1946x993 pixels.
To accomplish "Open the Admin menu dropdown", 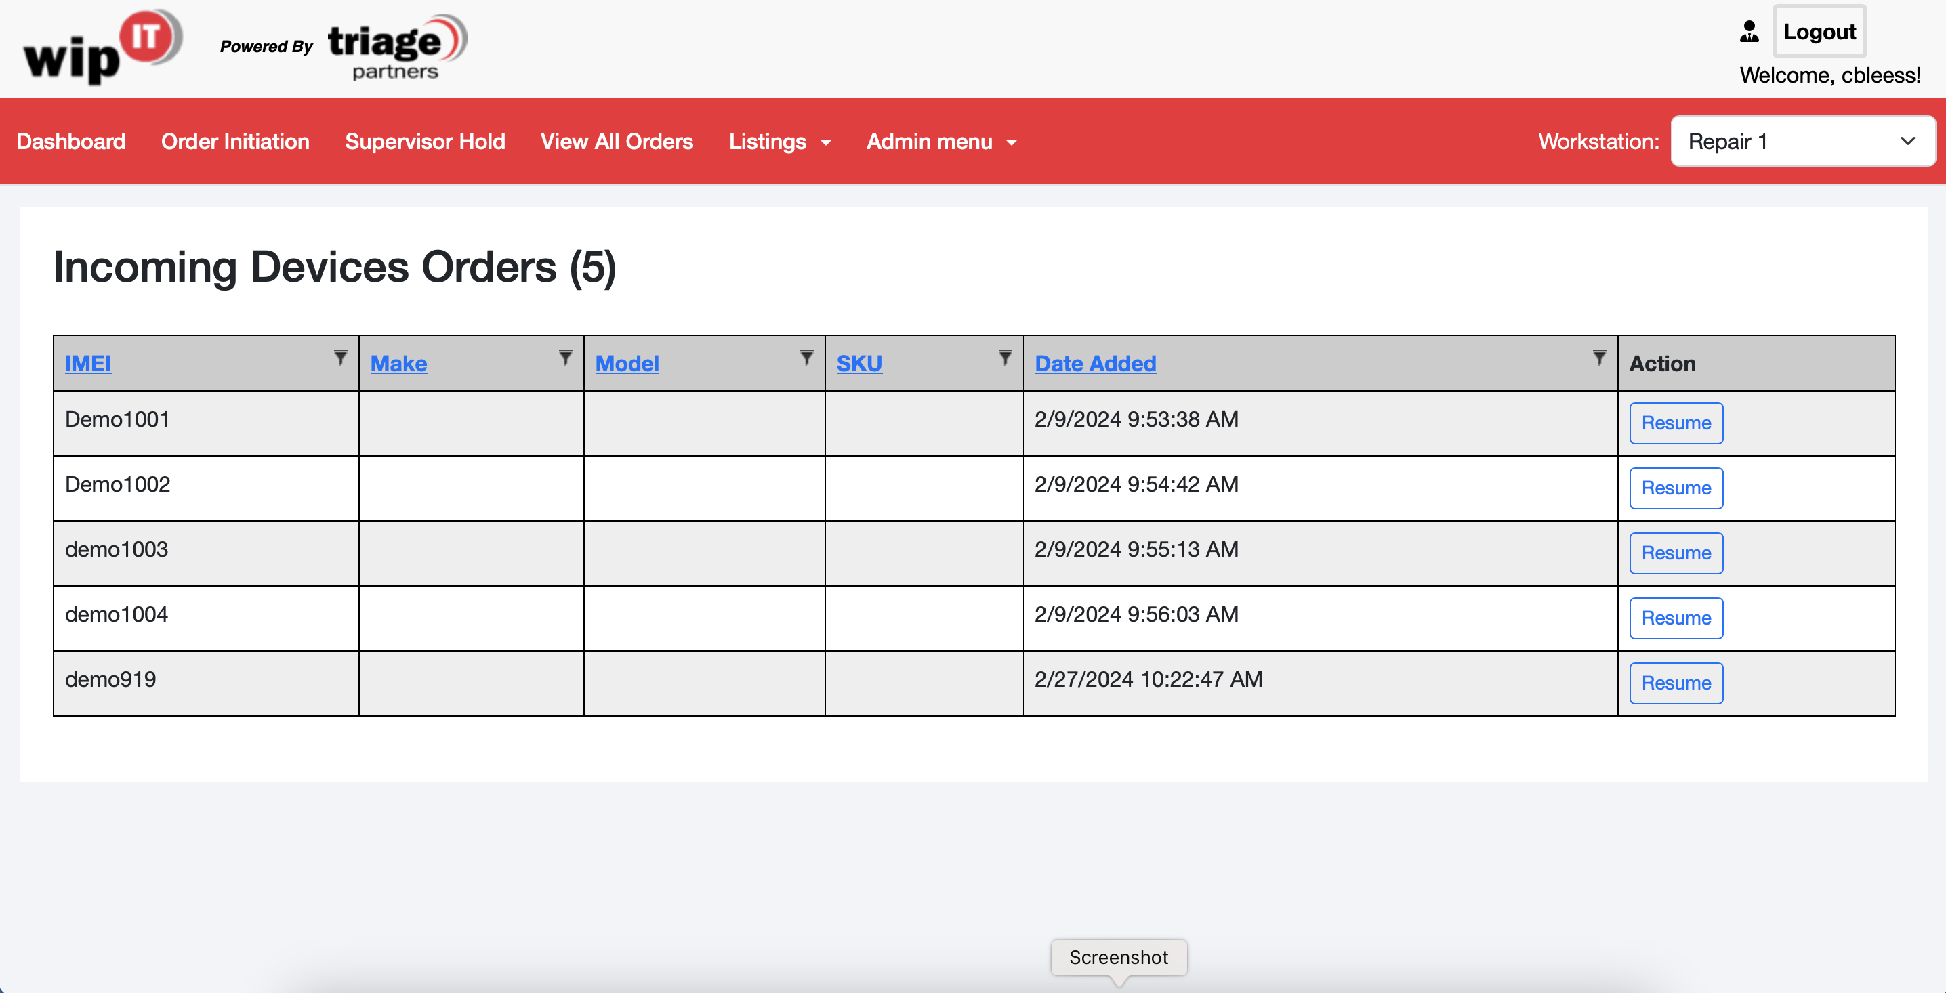I will pos(941,142).
